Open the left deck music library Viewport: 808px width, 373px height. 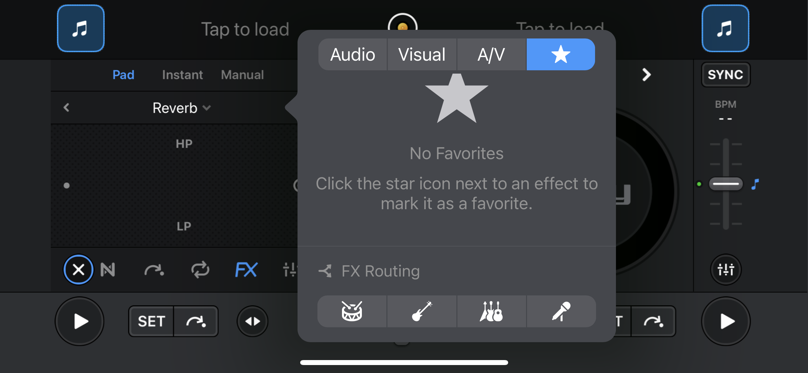coord(81,29)
